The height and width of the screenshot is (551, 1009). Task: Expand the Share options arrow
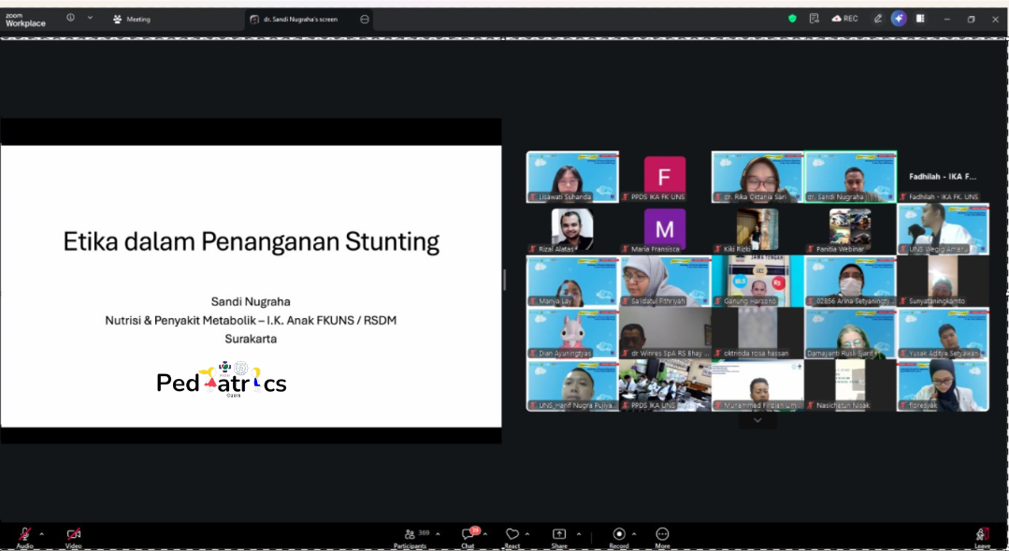pos(578,534)
